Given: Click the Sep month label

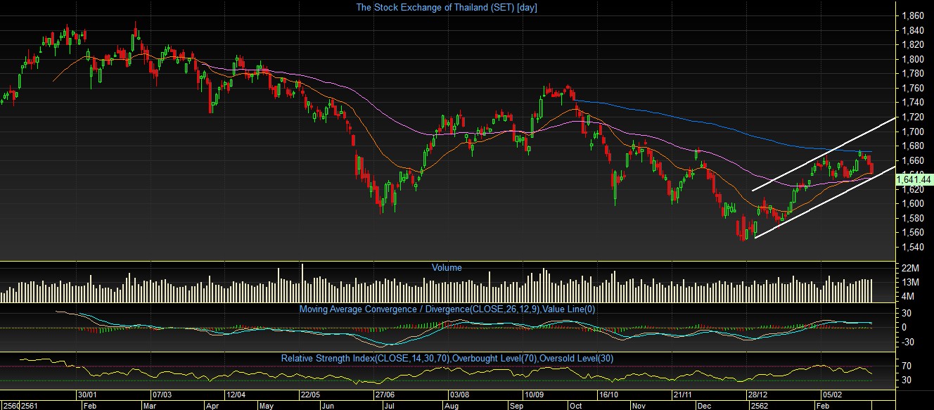Looking at the screenshot, I should point(516,406).
